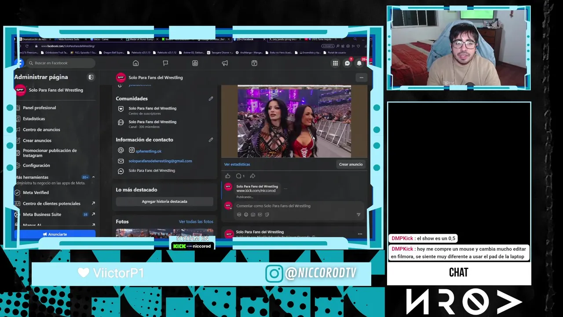
Task: Switch to Medal of Honor browser tab
Action: (x=141, y=39)
